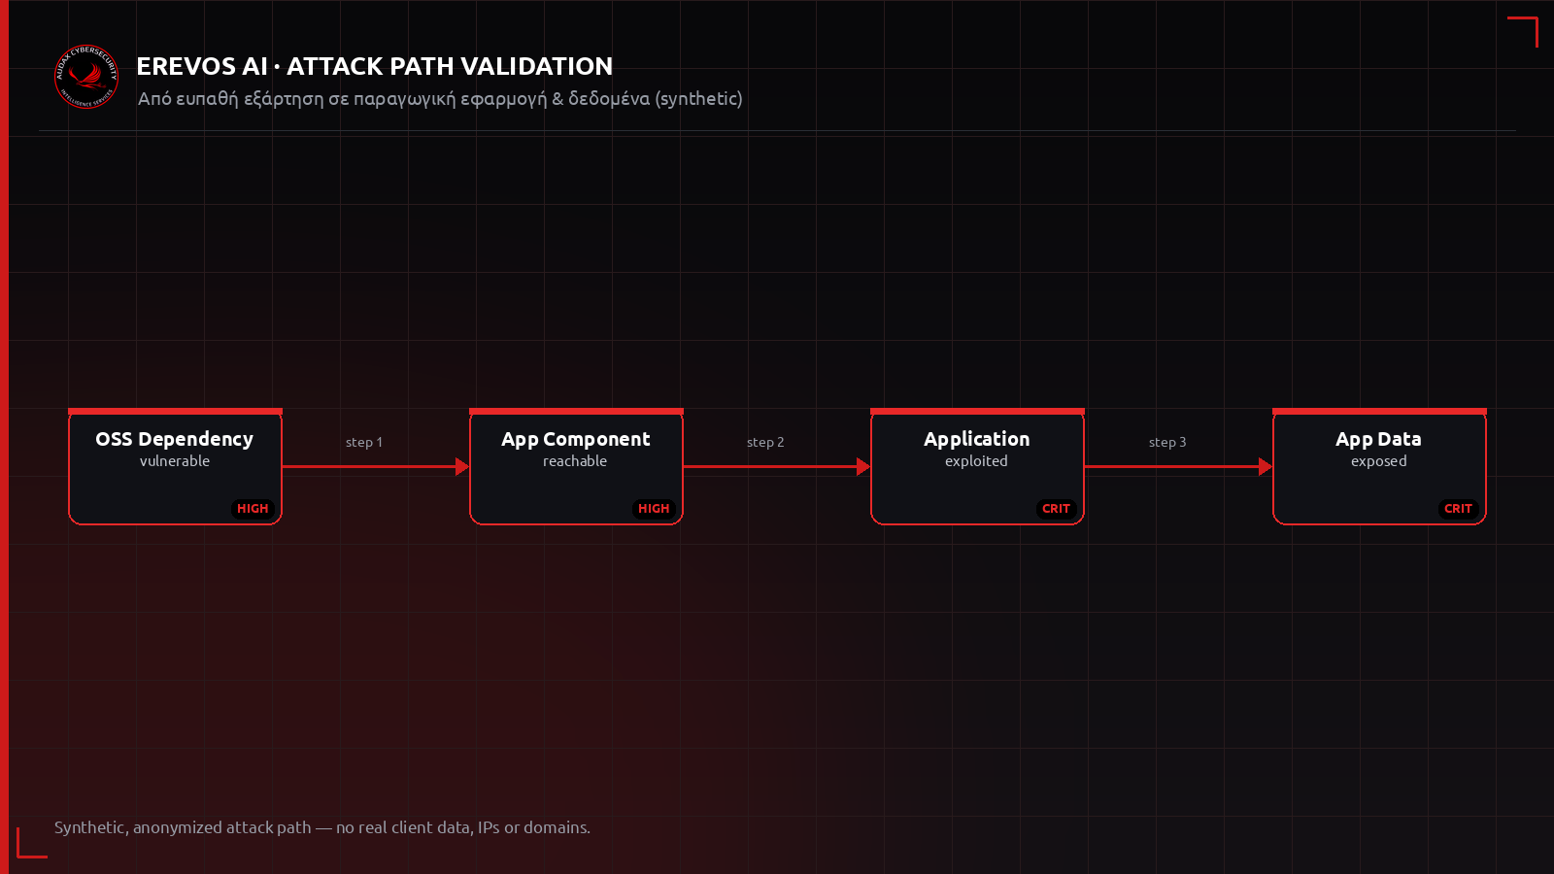
Task: Click the 'reachable' status text
Action: tap(575, 461)
